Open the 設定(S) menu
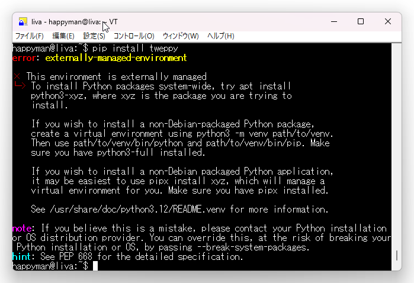Viewport: 414px width, 283px height. pos(94,36)
